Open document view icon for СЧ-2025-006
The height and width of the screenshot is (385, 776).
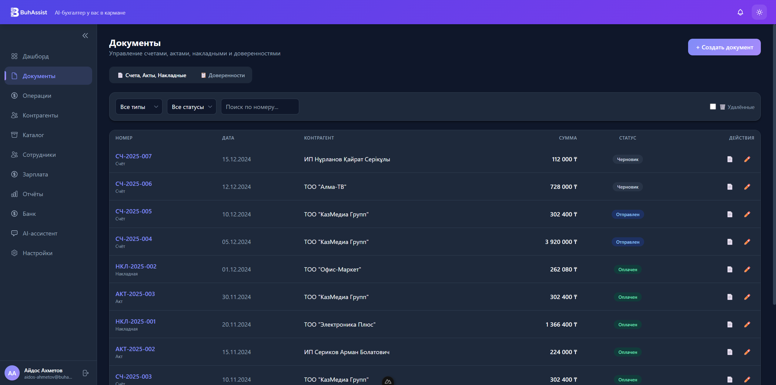pos(730,187)
